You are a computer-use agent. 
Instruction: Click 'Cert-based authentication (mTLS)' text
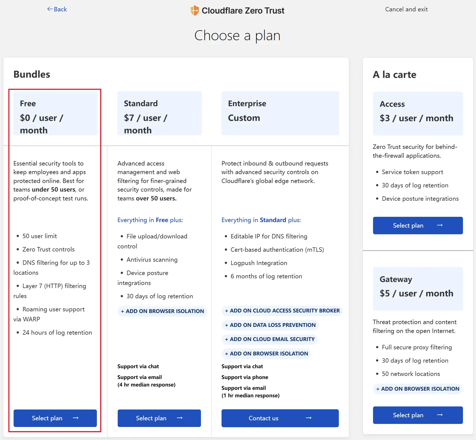(277, 250)
